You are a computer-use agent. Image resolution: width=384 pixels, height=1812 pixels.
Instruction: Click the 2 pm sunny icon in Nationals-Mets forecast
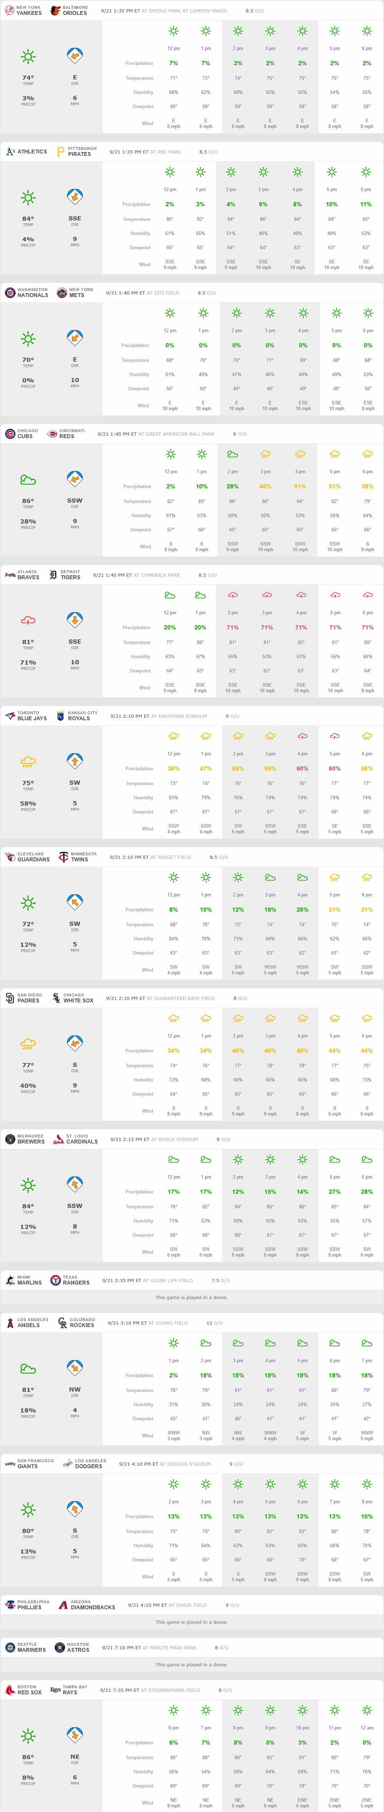pos(236,313)
